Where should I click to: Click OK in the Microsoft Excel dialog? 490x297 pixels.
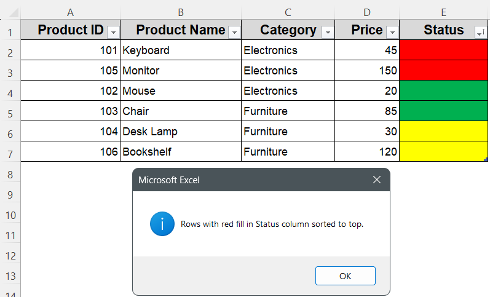click(x=345, y=276)
